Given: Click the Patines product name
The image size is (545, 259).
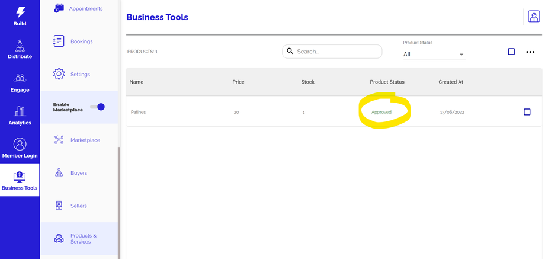Looking at the screenshot, I should (x=138, y=112).
